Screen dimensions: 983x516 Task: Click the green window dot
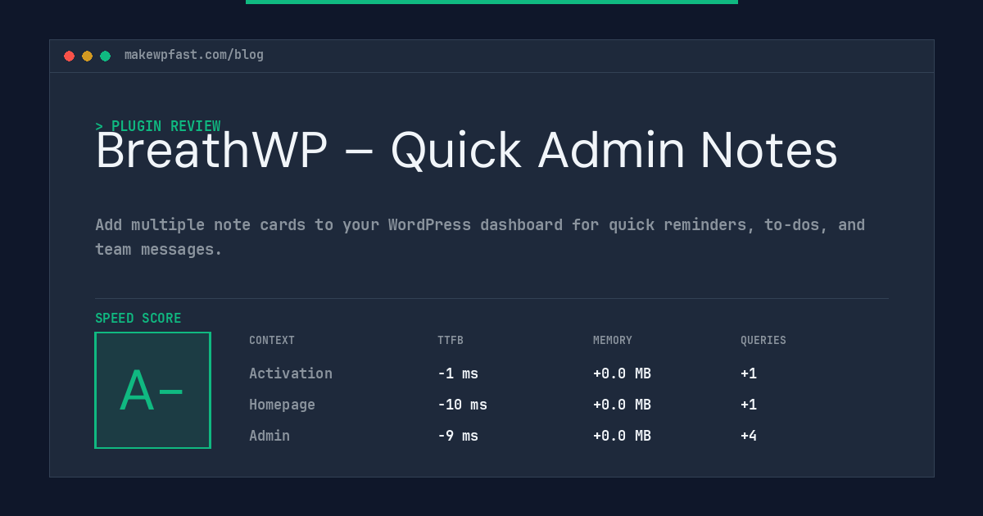[105, 56]
